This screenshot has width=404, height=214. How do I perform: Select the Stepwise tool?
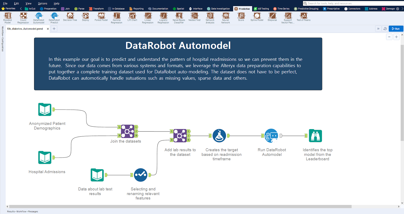[272, 17]
